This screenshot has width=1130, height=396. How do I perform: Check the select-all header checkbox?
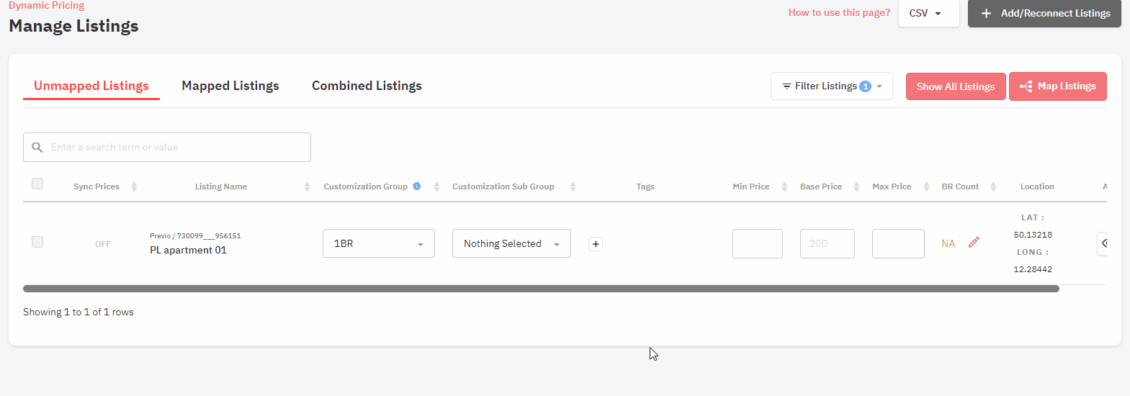click(37, 184)
